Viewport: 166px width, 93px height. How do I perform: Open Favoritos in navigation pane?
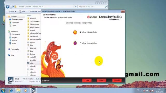(13, 17)
